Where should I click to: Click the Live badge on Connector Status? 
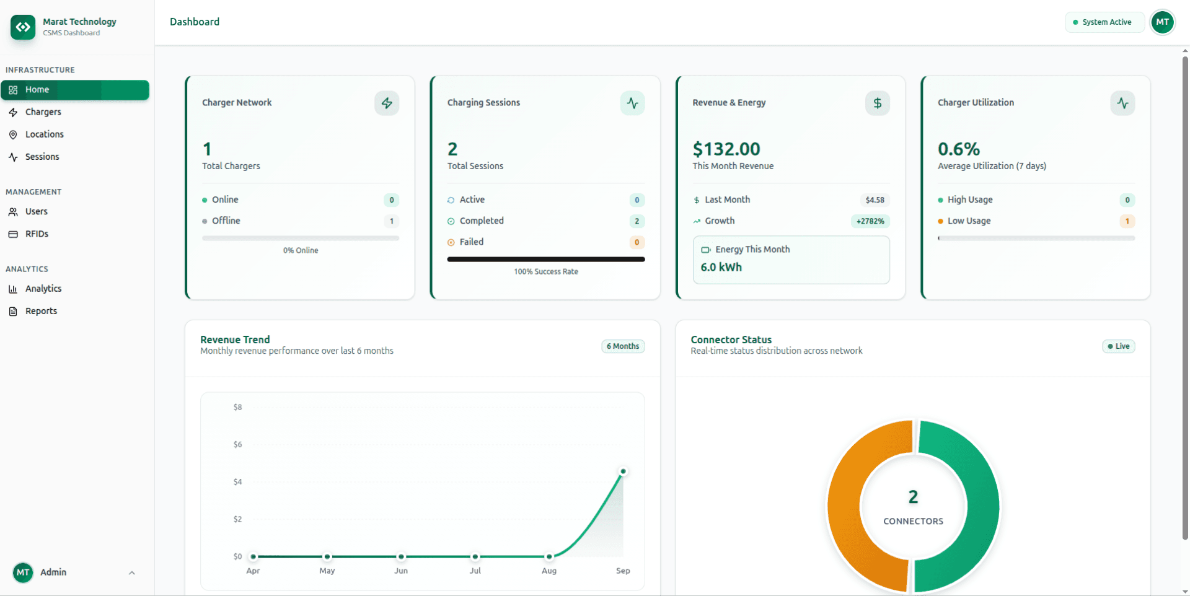[1118, 346]
